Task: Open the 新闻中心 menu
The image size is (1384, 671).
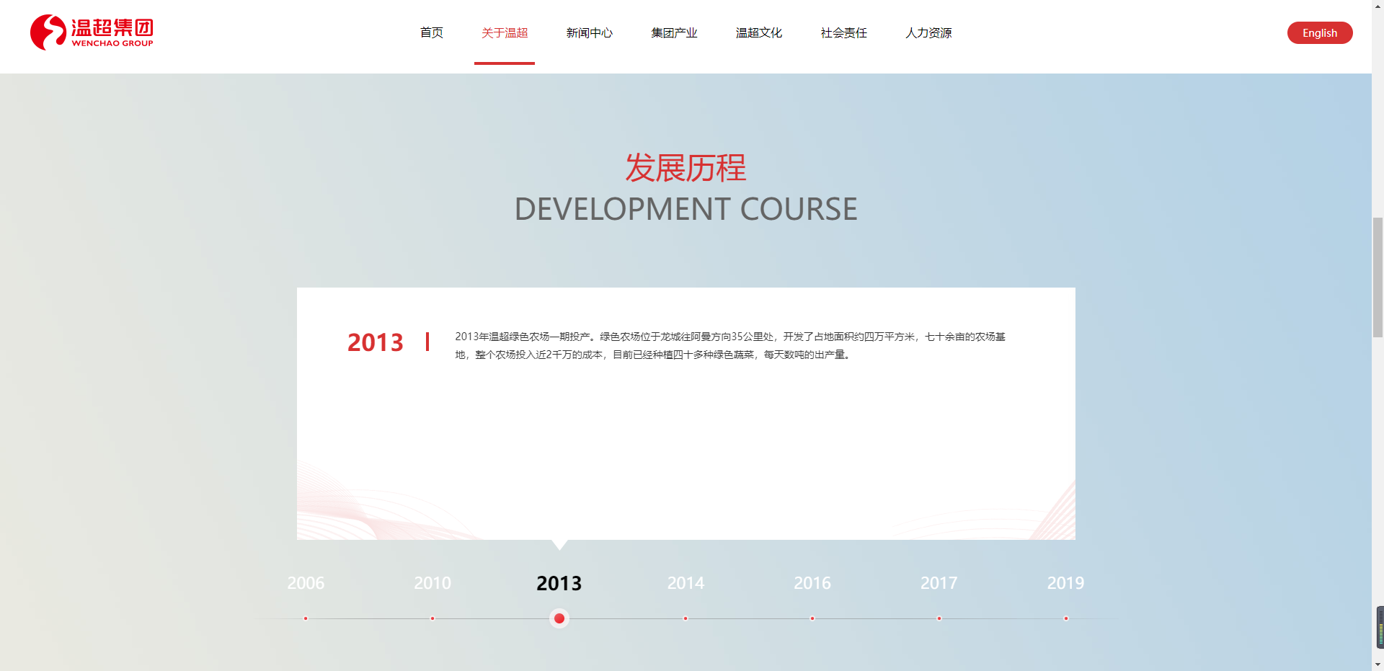Action: pos(589,33)
